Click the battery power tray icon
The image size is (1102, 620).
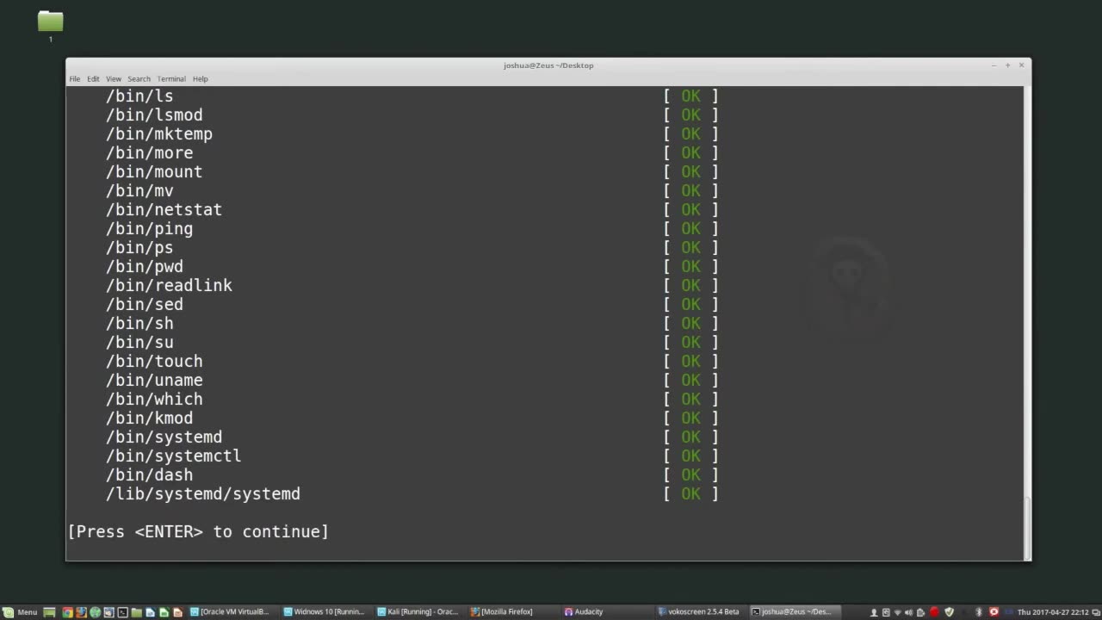coord(920,611)
